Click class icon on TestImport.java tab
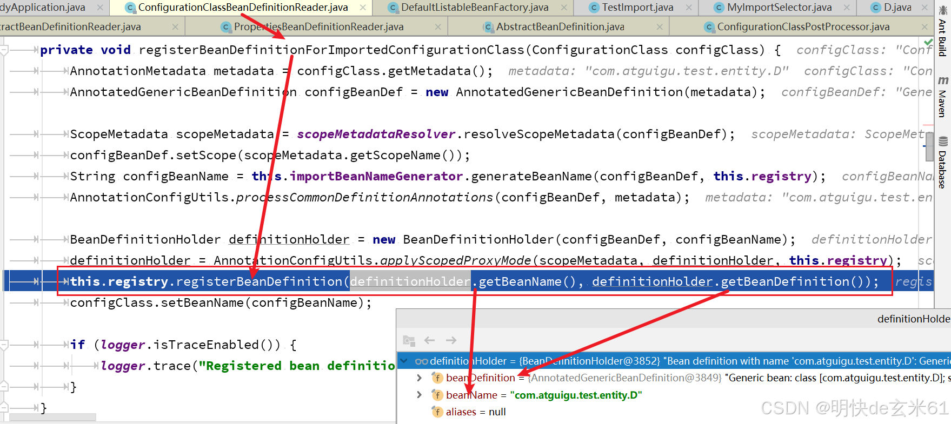951x424 pixels. click(x=594, y=8)
